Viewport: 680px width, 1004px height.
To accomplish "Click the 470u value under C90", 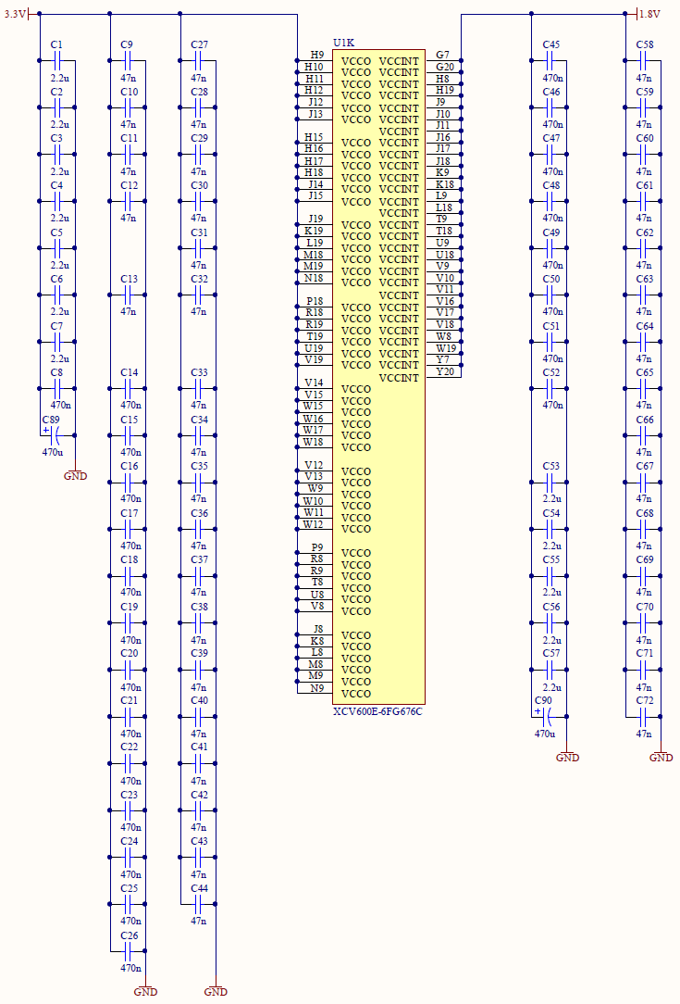I will [x=545, y=734].
